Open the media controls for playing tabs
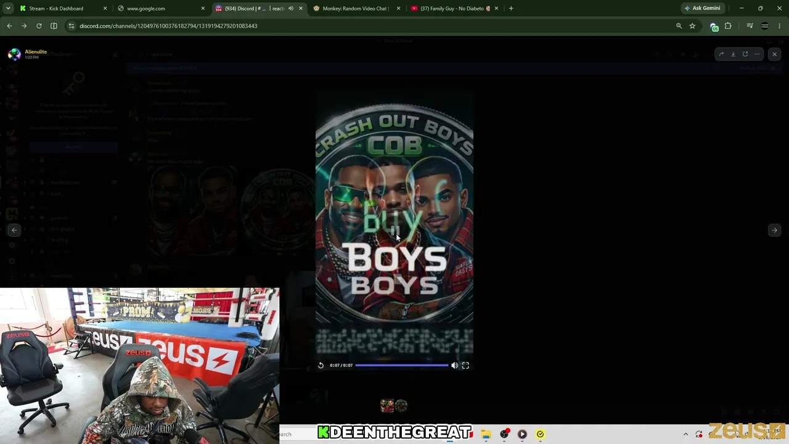Screen dimensions: 789x444 (750, 26)
